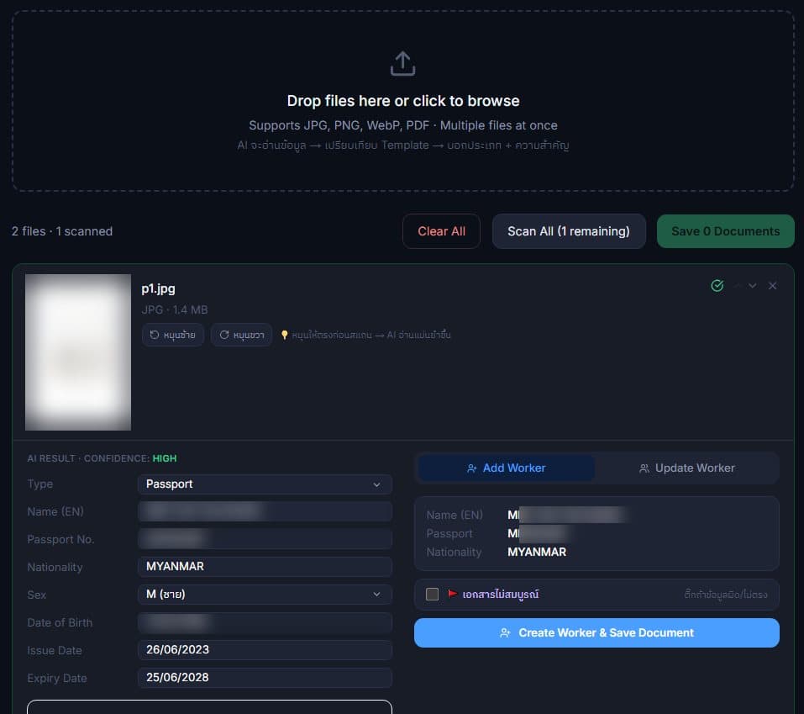Click the Passport No. input field
804x714 pixels.
[x=265, y=539]
